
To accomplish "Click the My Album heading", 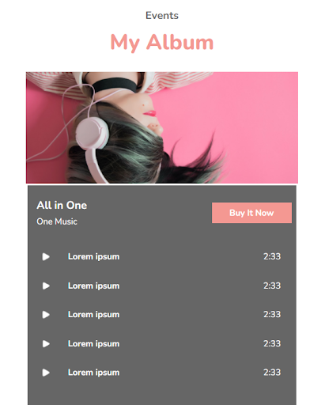I will [x=162, y=42].
